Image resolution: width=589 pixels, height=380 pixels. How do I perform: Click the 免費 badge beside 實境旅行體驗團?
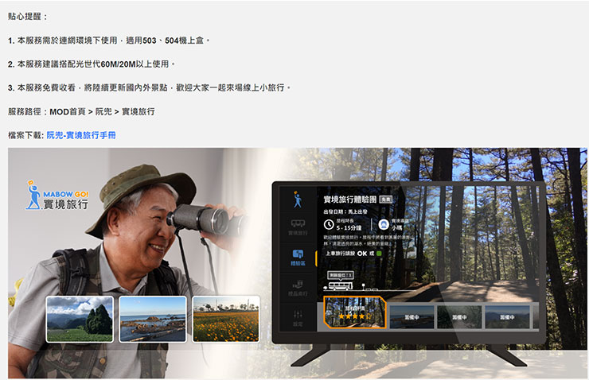tap(385, 199)
